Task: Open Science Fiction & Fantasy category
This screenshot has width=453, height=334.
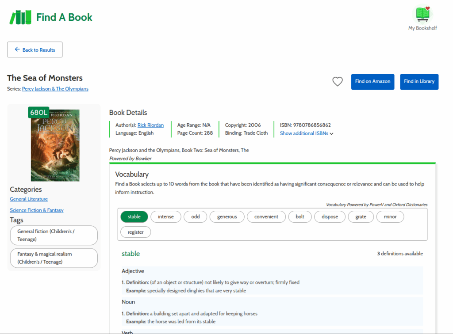Action: (37, 210)
